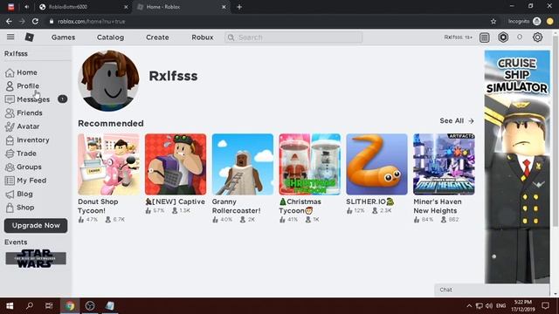Click the Trade icon in sidebar

(10, 154)
